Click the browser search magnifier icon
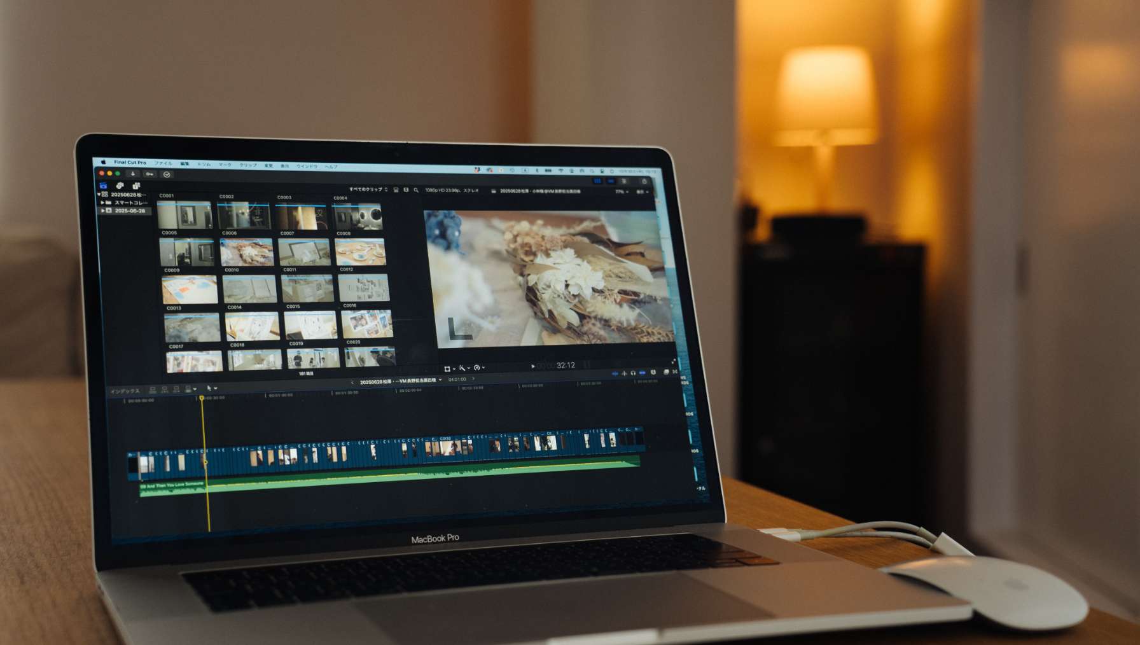 coord(416,190)
